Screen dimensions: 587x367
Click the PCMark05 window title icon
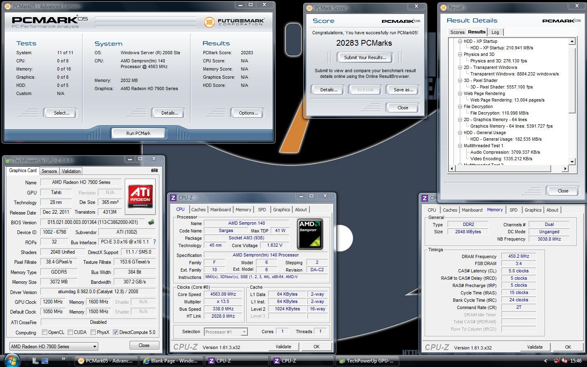(8, 7)
